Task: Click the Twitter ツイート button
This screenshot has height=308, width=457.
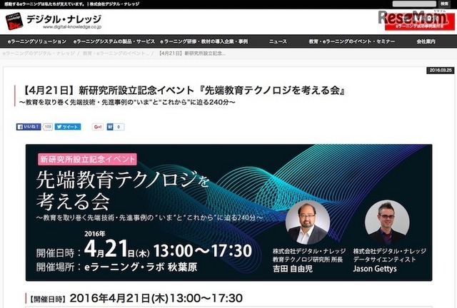Action: coord(68,127)
